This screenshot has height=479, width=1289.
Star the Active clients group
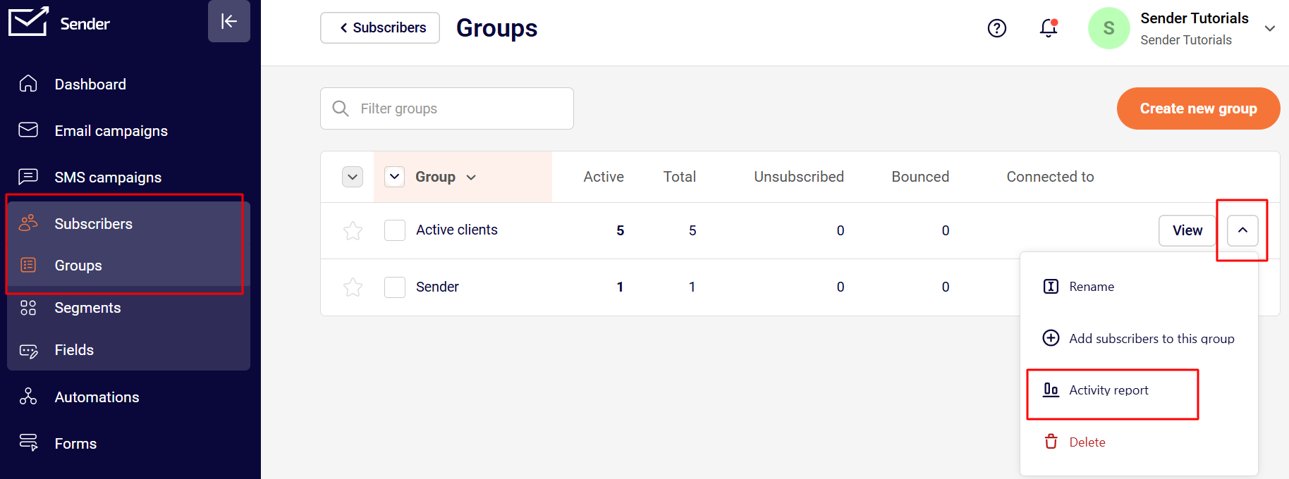(x=353, y=230)
